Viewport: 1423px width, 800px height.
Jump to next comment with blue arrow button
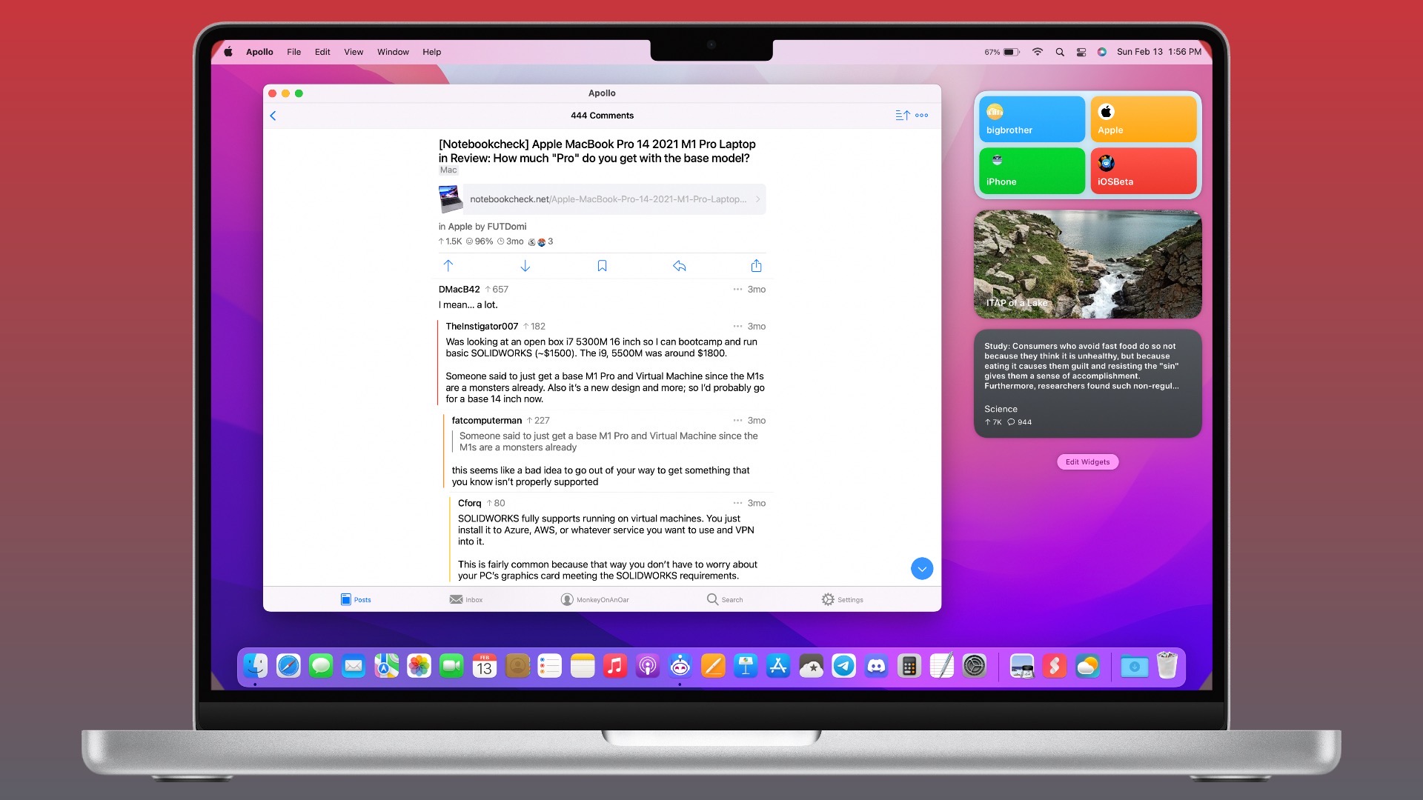click(x=921, y=569)
